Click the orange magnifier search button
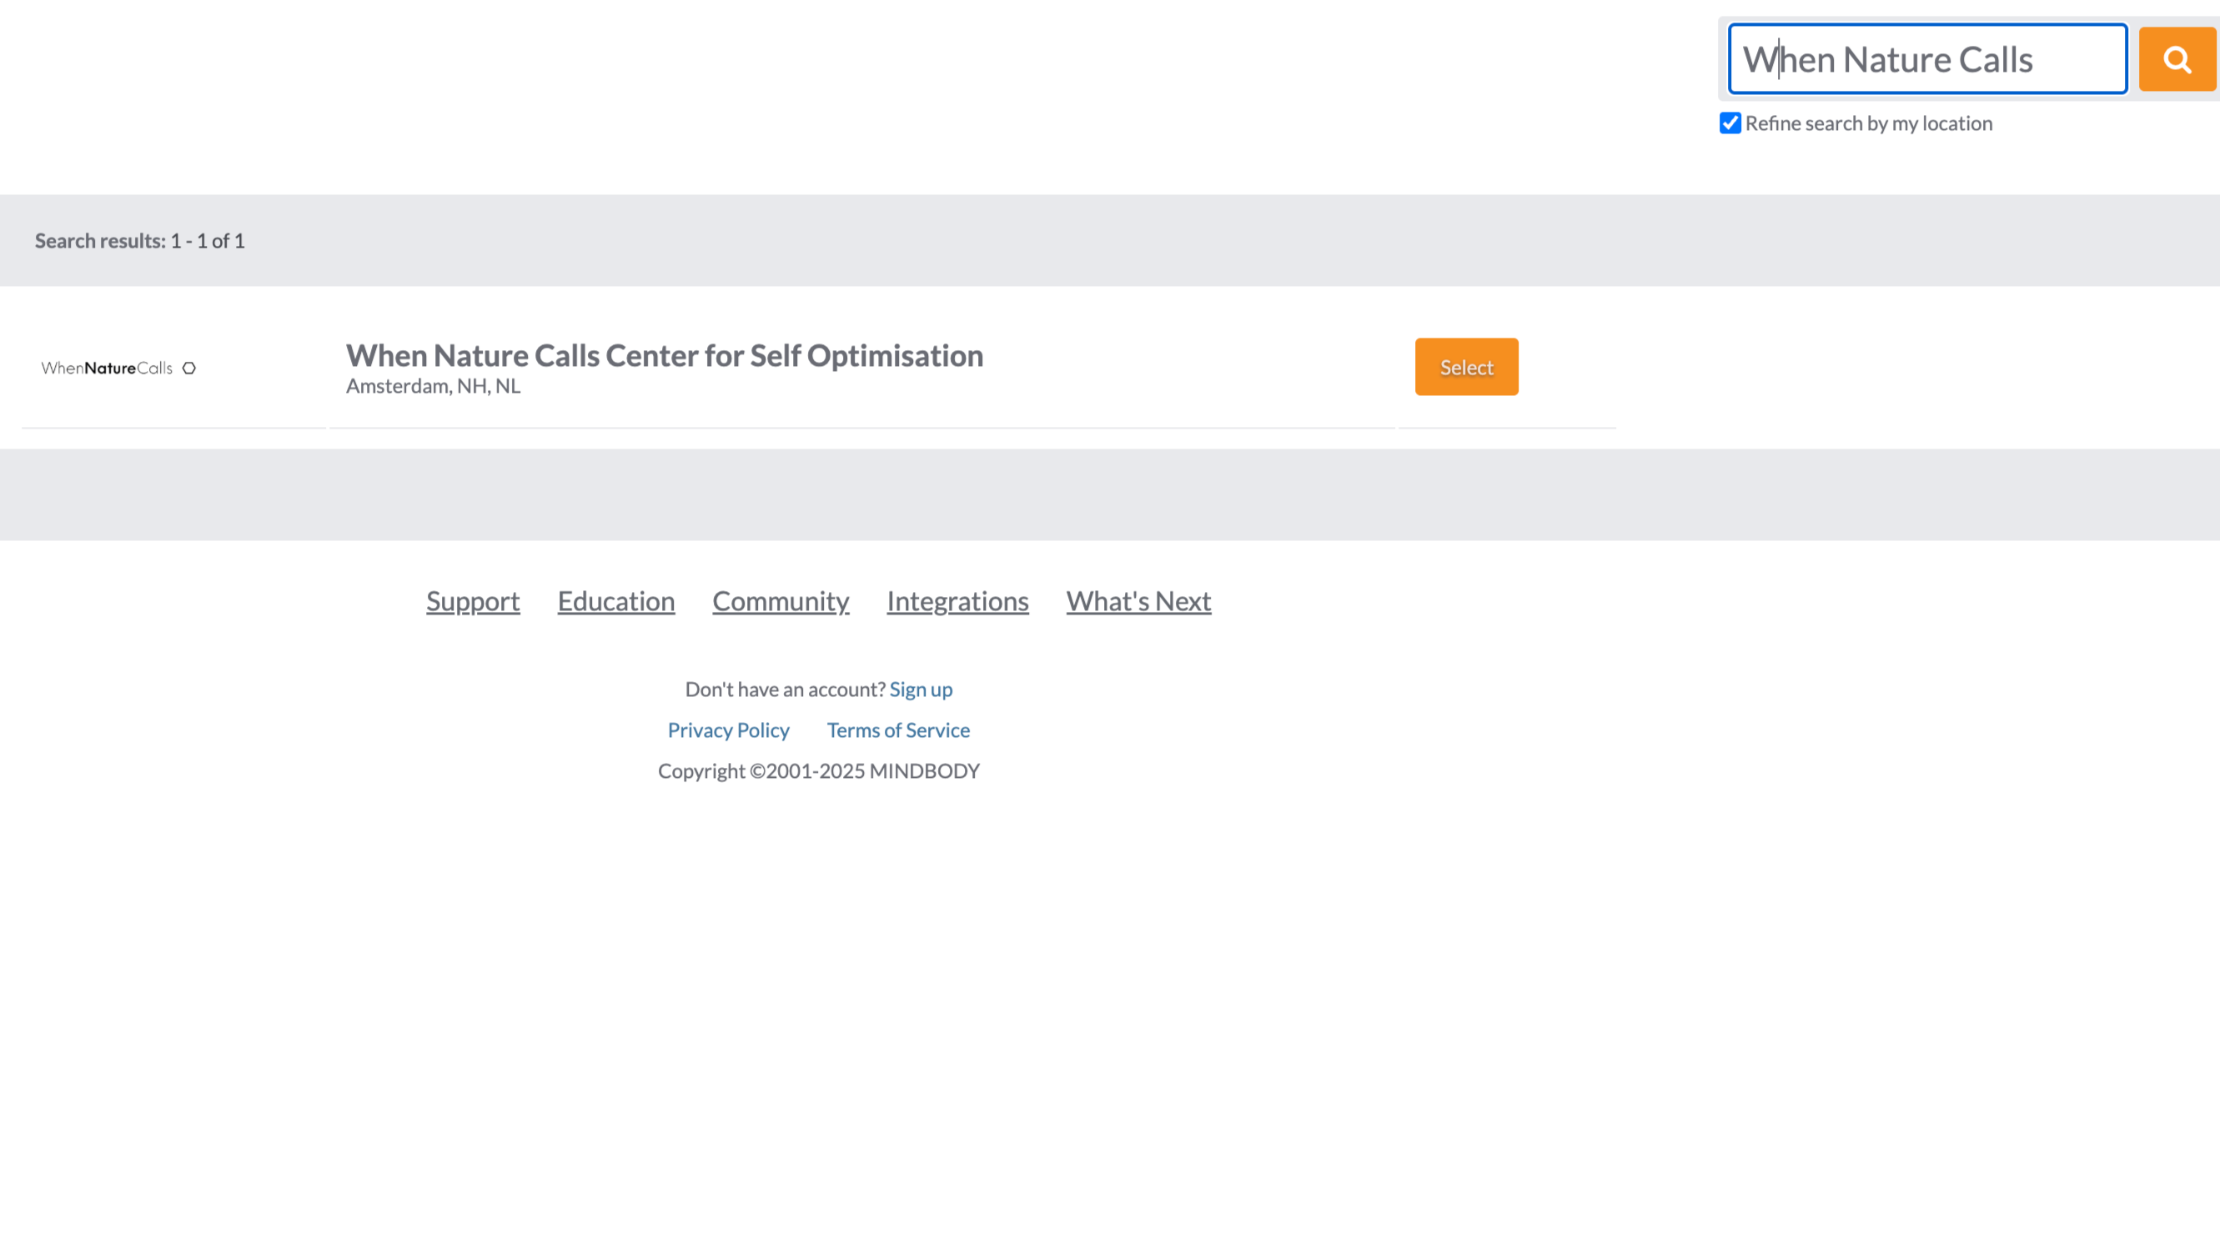 tap(2176, 59)
